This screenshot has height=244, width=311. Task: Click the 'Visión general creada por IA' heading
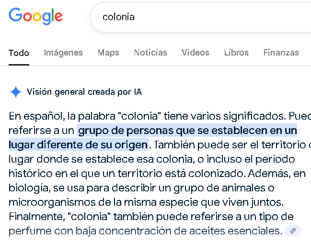click(84, 92)
